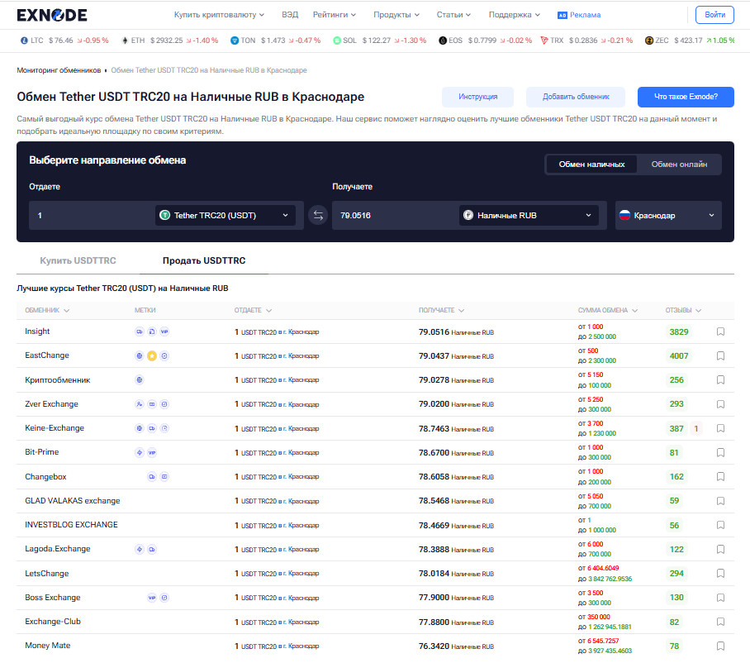Switch to Обмен онлайн mode
750x663 pixels.
(x=679, y=165)
